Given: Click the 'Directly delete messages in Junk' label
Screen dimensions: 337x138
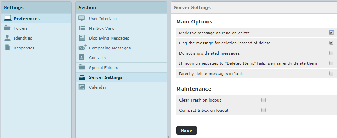Looking at the screenshot, I should click(x=211, y=74).
